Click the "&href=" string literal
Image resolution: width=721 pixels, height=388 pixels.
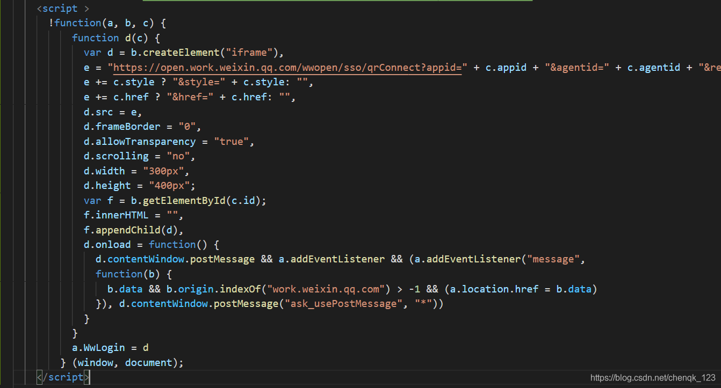(190, 97)
